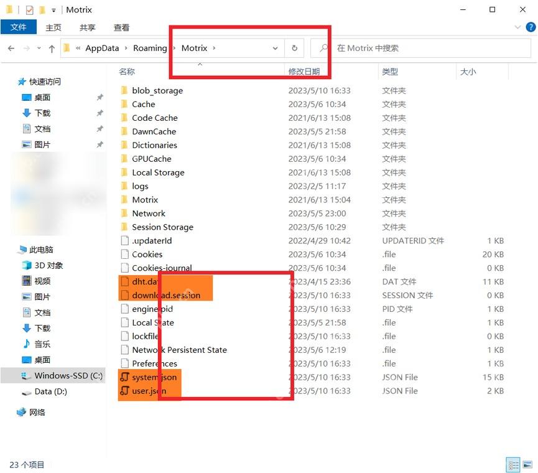
Task: Open the Quick Access Toolbar customize dropdown
Action: pyautogui.click(x=53, y=11)
